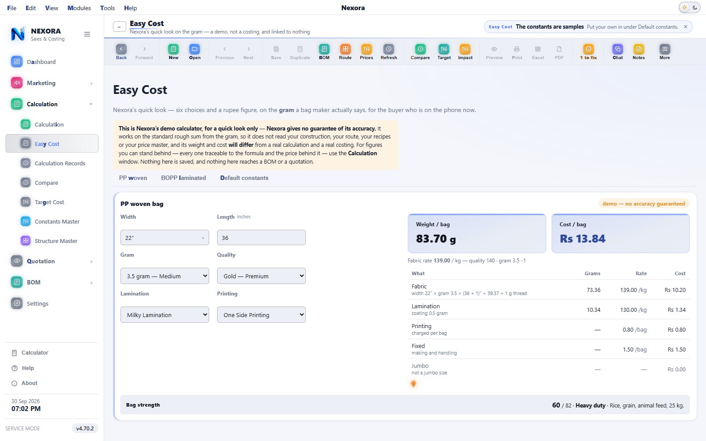This screenshot has height=441, width=706.
Task: Click the Print toolbar icon
Action: pos(517,52)
